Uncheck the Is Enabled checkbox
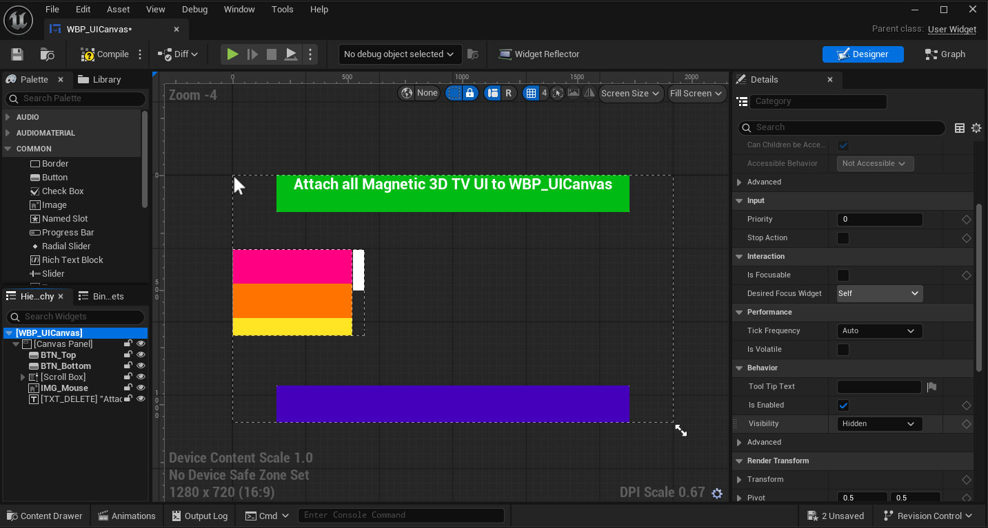988x528 pixels. (x=843, y=405)
